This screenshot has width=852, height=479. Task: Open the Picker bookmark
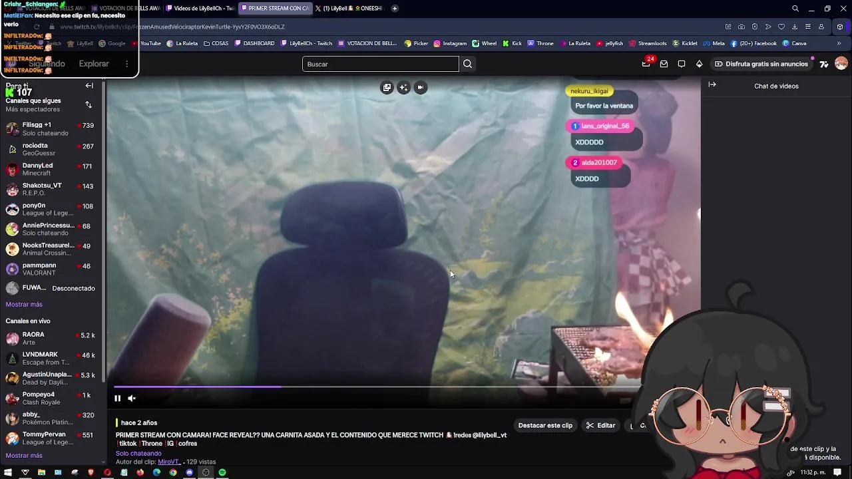click(416, 43)
